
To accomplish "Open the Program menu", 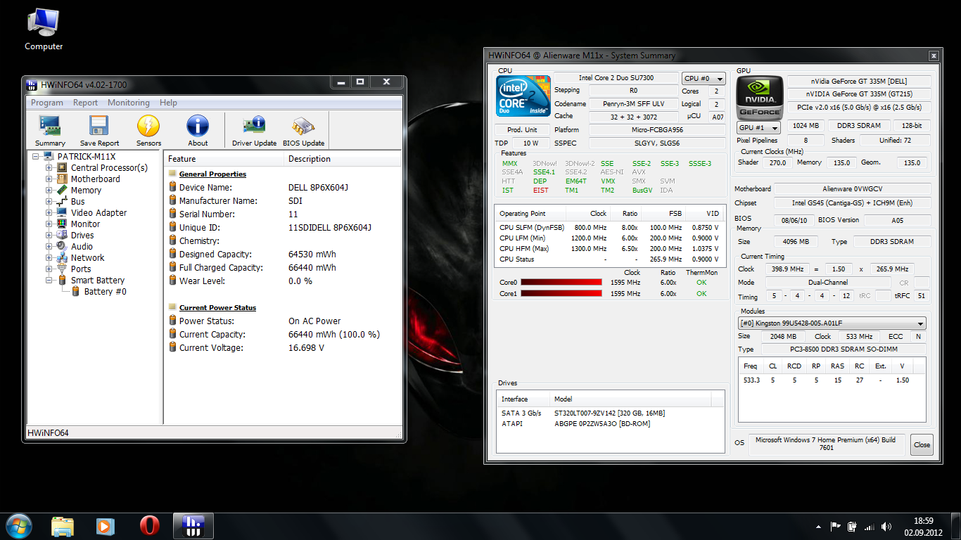I will coord(47,103).
